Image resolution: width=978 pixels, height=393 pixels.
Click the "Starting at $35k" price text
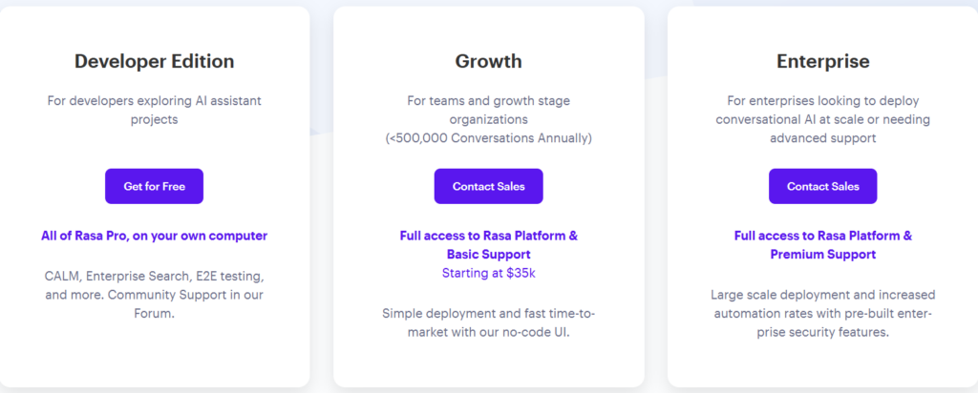coord(488,273)
